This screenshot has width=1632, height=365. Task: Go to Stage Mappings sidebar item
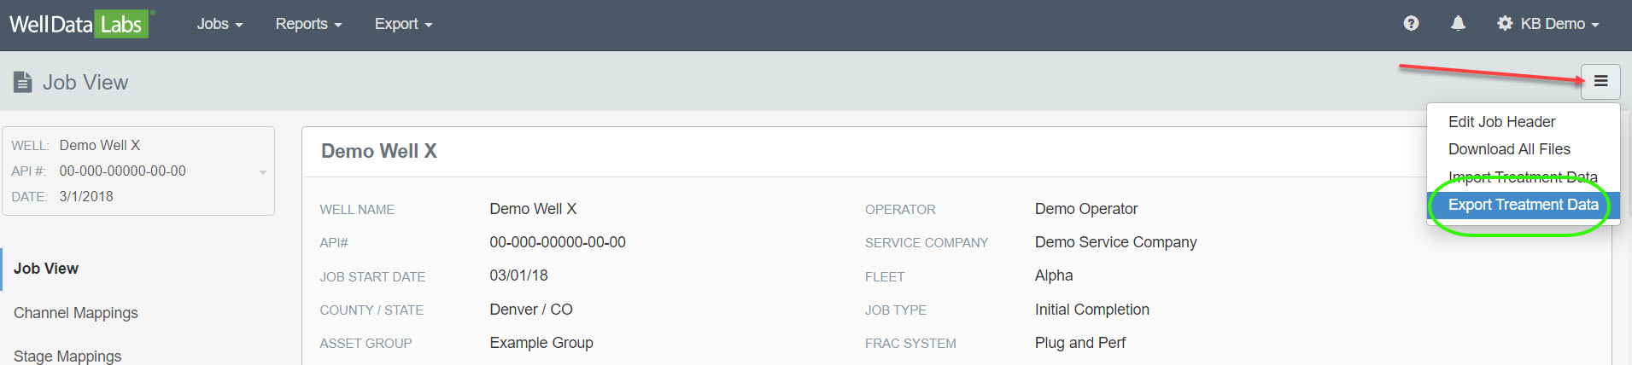(67, 356)
